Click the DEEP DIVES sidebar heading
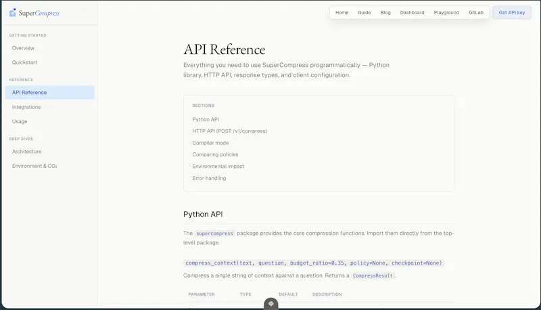Screen dimensions: 541x310 pyautogui.click(x=21, y=139)
